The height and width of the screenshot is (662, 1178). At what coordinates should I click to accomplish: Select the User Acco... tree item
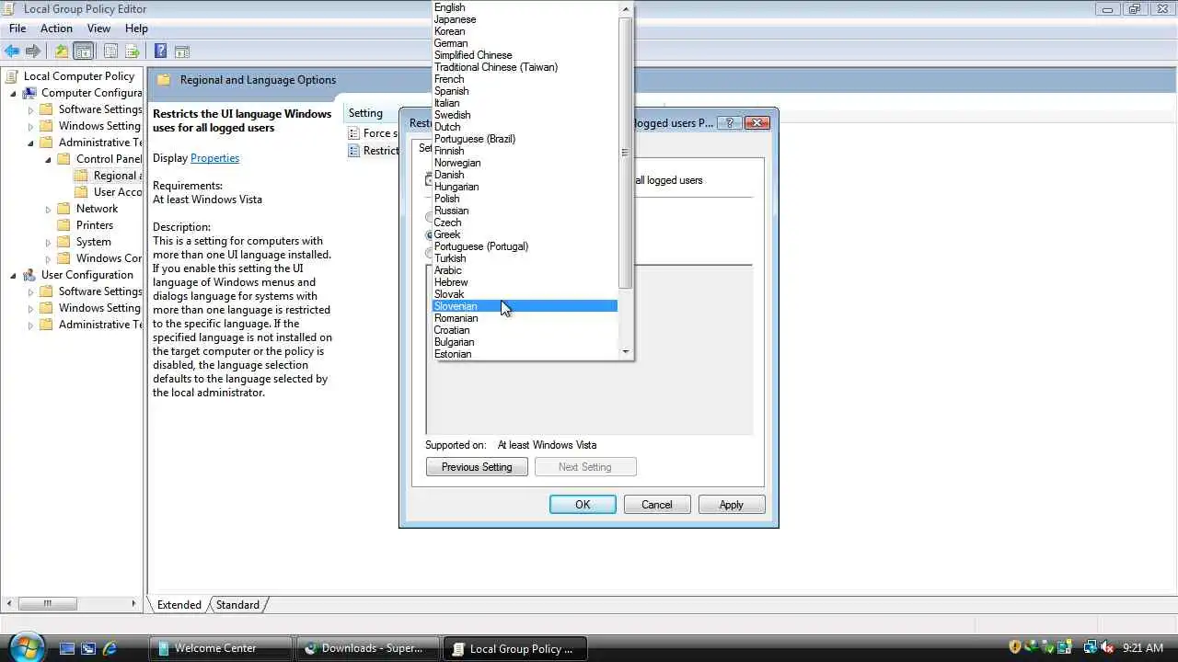click(118, 192)
